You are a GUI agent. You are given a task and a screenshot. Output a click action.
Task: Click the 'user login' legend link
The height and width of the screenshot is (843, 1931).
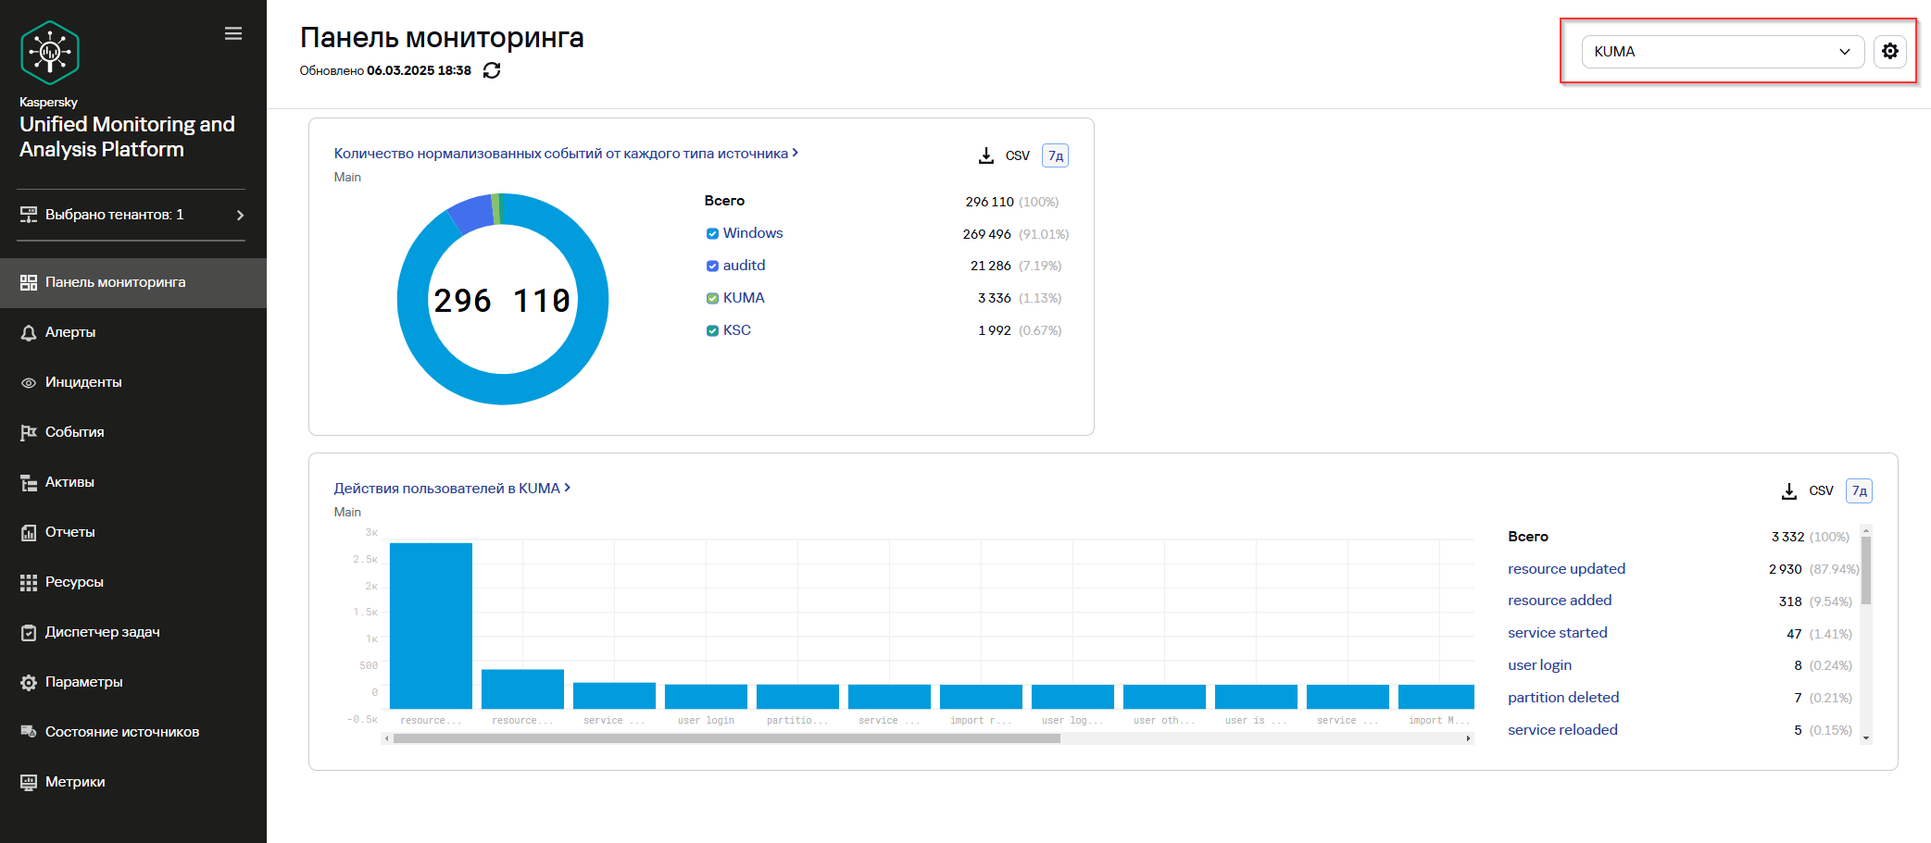(1539, 665)
